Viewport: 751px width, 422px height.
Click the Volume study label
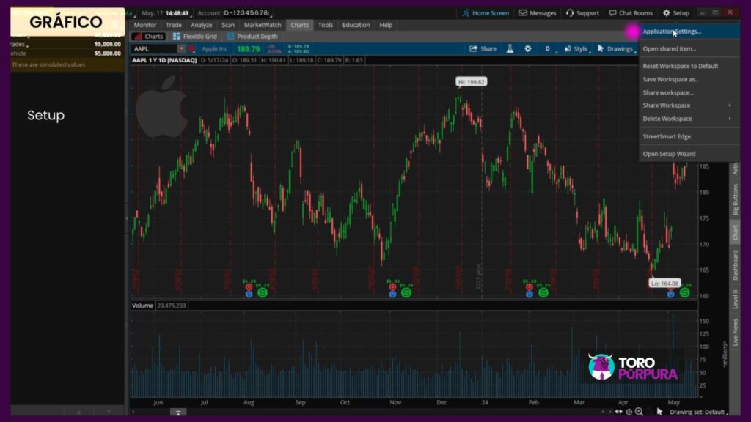[142, 306]
